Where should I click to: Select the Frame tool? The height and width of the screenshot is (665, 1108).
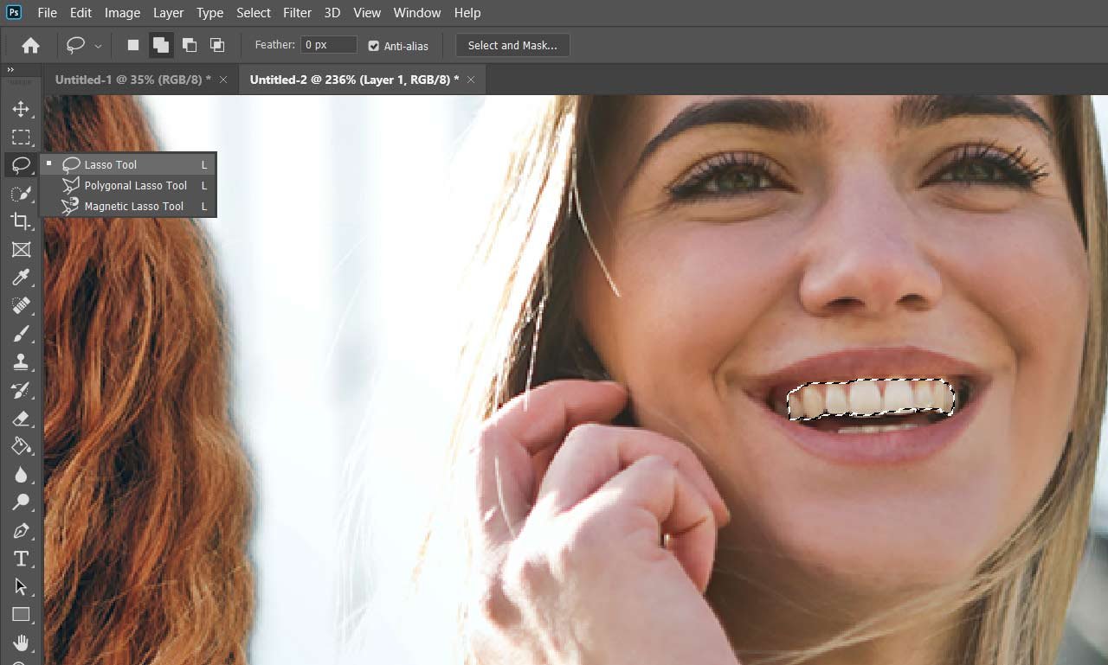[x=21, y=249]
